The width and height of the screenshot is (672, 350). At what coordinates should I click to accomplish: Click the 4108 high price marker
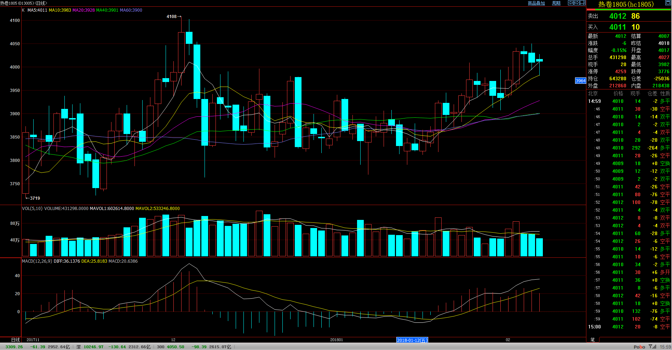tap(173, 16)
